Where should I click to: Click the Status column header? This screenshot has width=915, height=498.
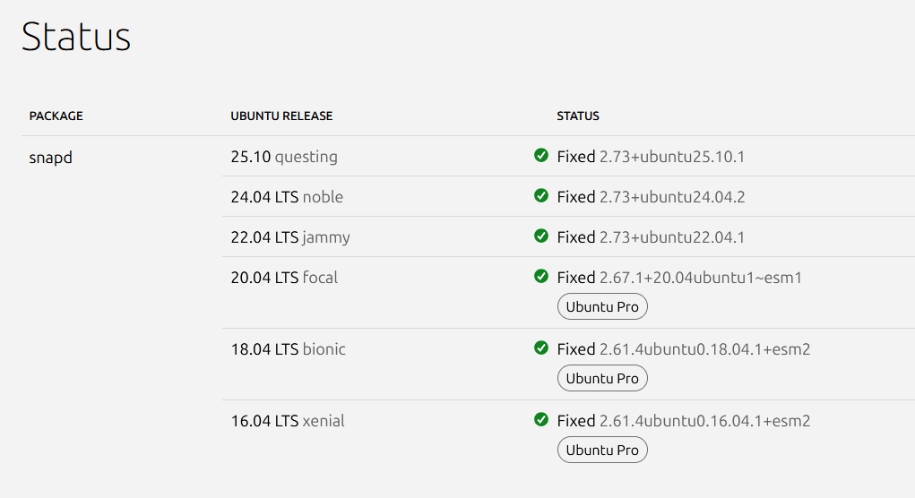(578, 116)
